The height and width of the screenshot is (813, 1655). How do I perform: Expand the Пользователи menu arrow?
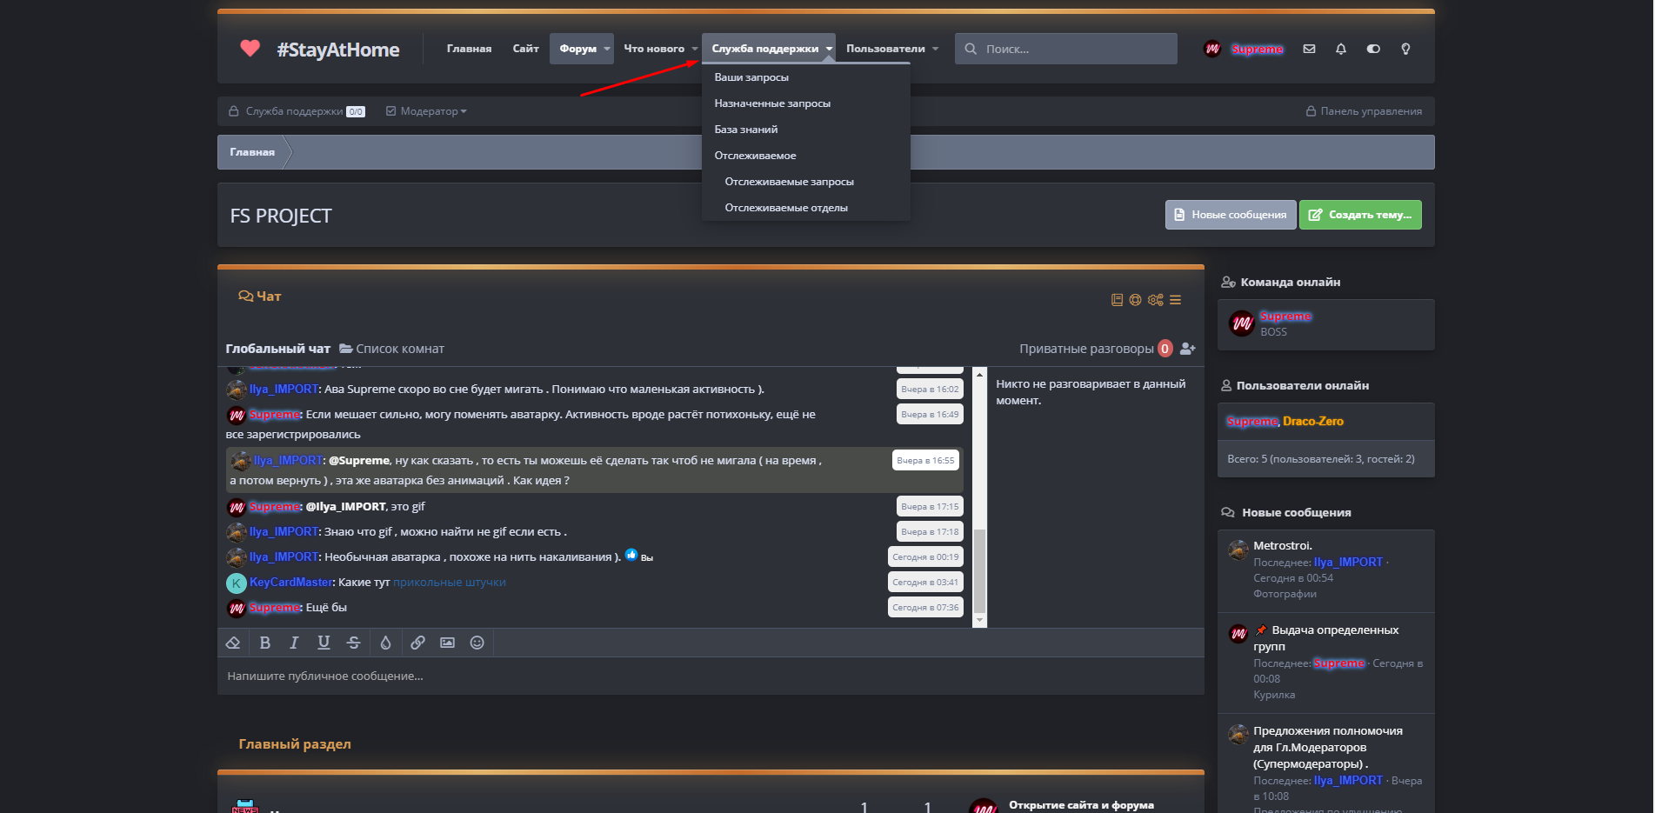936,49
